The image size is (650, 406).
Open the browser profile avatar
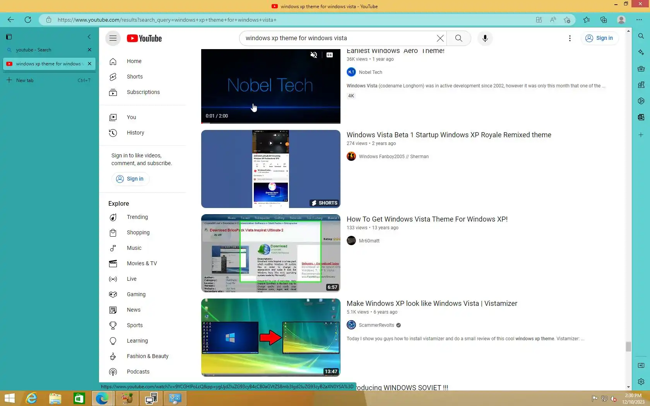(621, 20)
